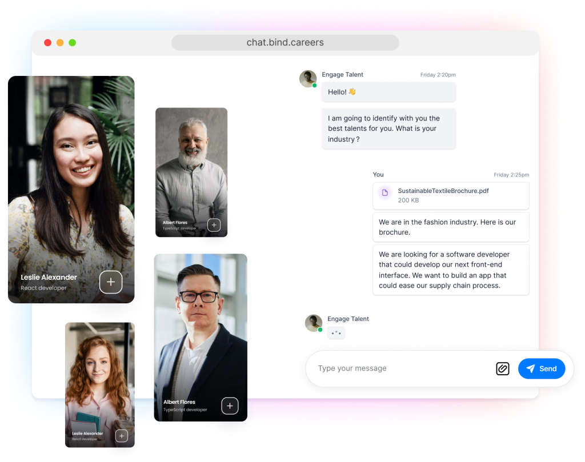
Task: Click the plus icon on Leslie Alexander's card
Action: [111, 282]
